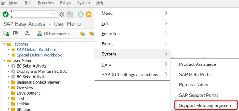Open Help in the top menu bar
Screen dimensions: 239x111
pos(100,3)
